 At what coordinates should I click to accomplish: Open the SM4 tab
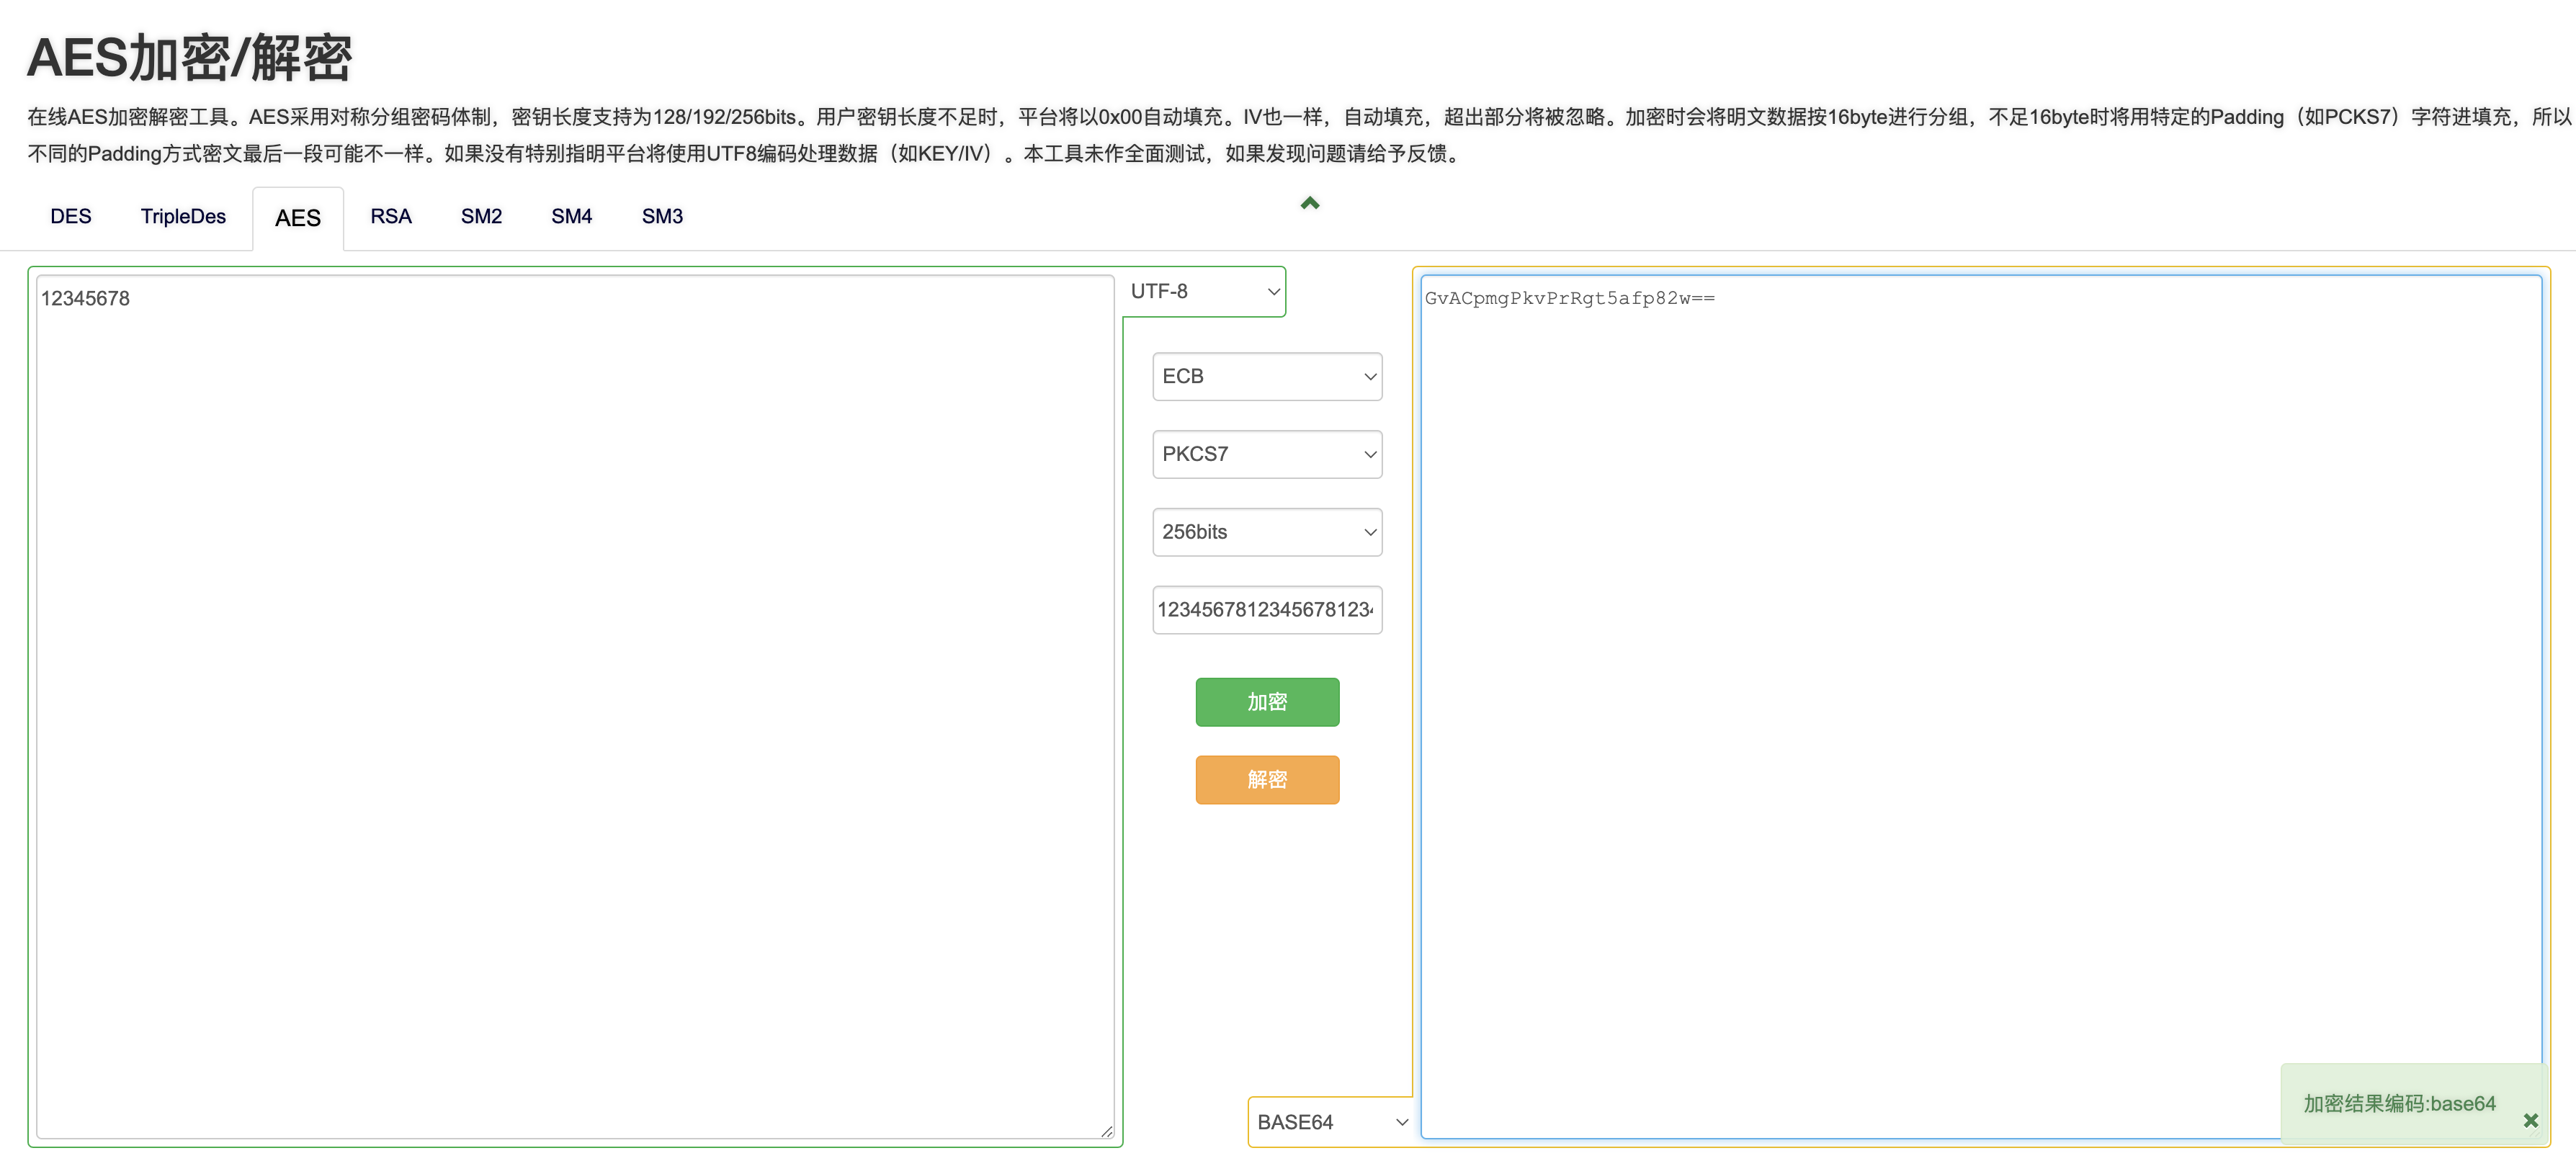(571, 216)
